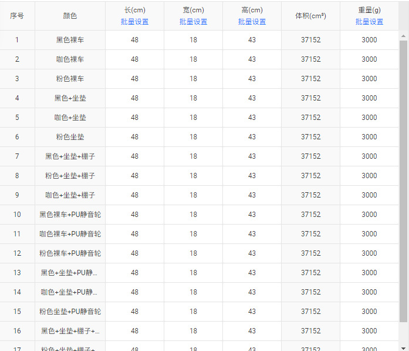Click weight field of row 8 粉色+坐垫+棚子
Screen dimensions: 409x351
(369, 176)
